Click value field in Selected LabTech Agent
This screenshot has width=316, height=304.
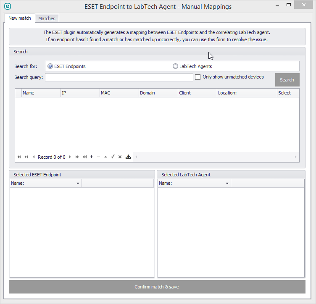click(267, 183)
